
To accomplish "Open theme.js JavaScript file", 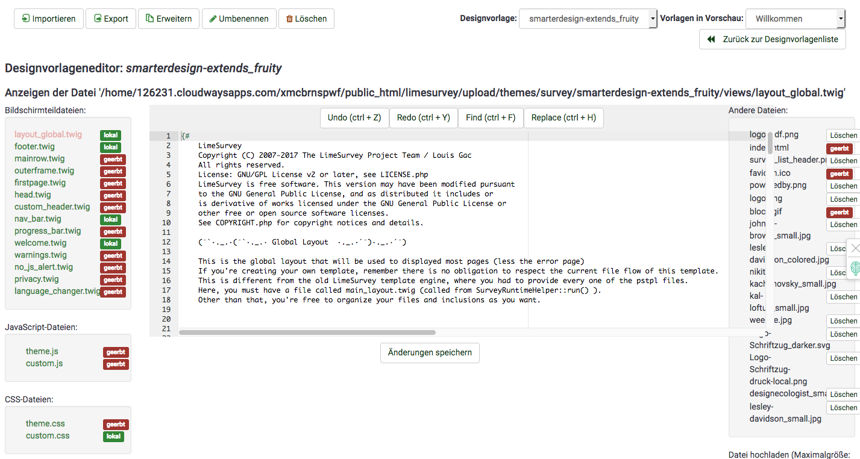I will pos(42,352).
